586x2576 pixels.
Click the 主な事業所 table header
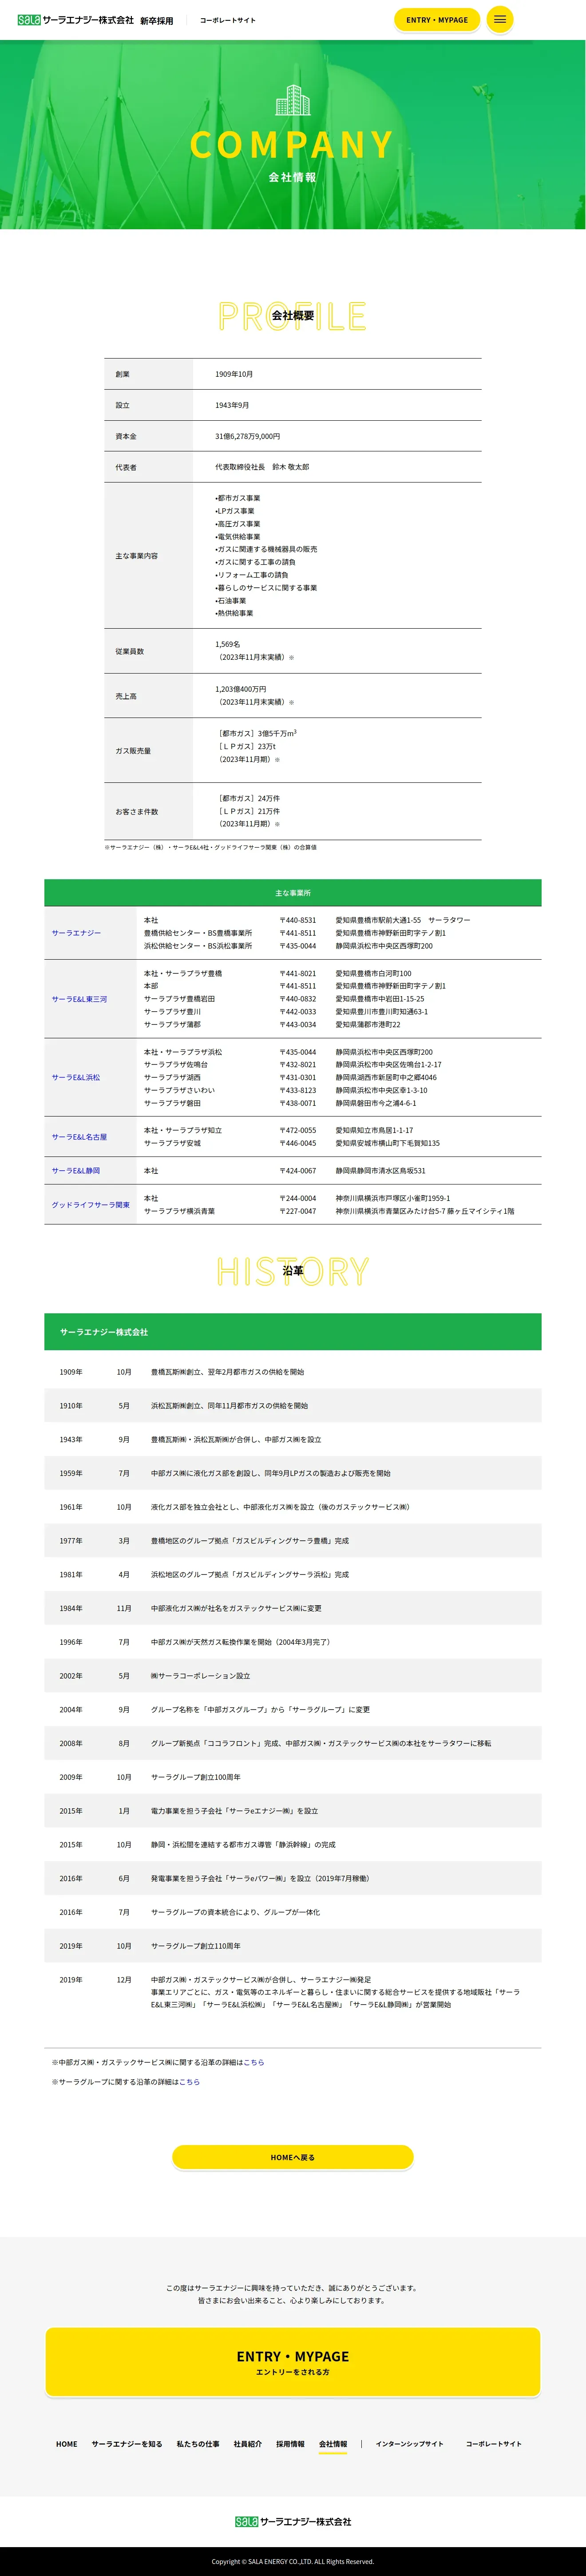pos(293,893)
